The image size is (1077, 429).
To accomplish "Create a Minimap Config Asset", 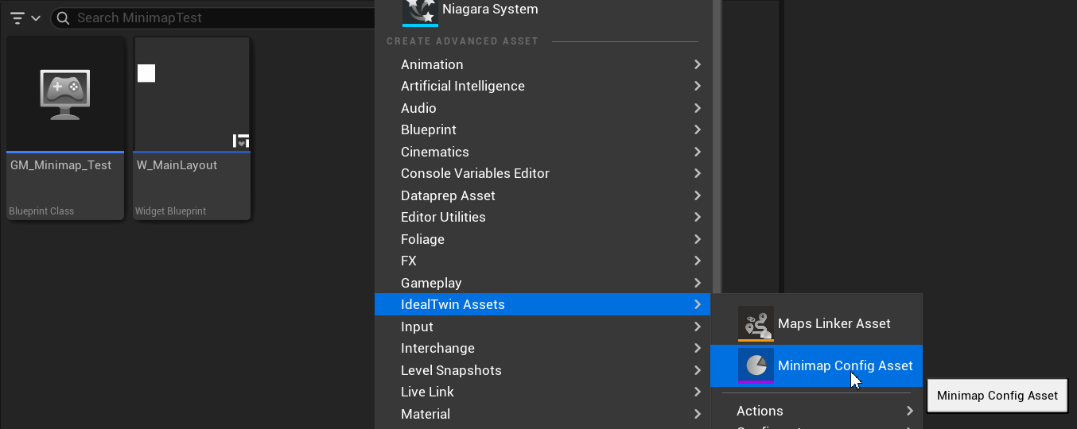I will coord(845,365).
